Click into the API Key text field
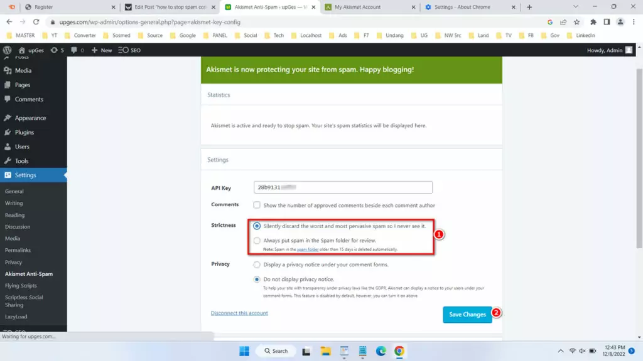Screen dimensions: 643x361 click(x=343, y=187)
